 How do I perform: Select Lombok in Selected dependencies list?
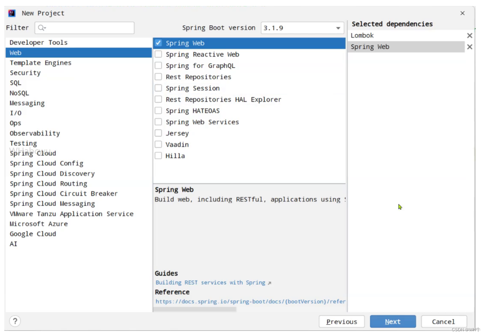coord(407,36)
